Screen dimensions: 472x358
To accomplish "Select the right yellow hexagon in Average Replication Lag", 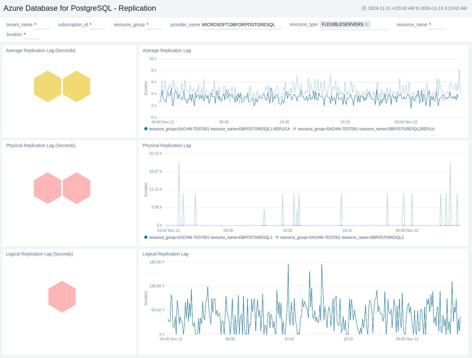I will pos(77,86).
